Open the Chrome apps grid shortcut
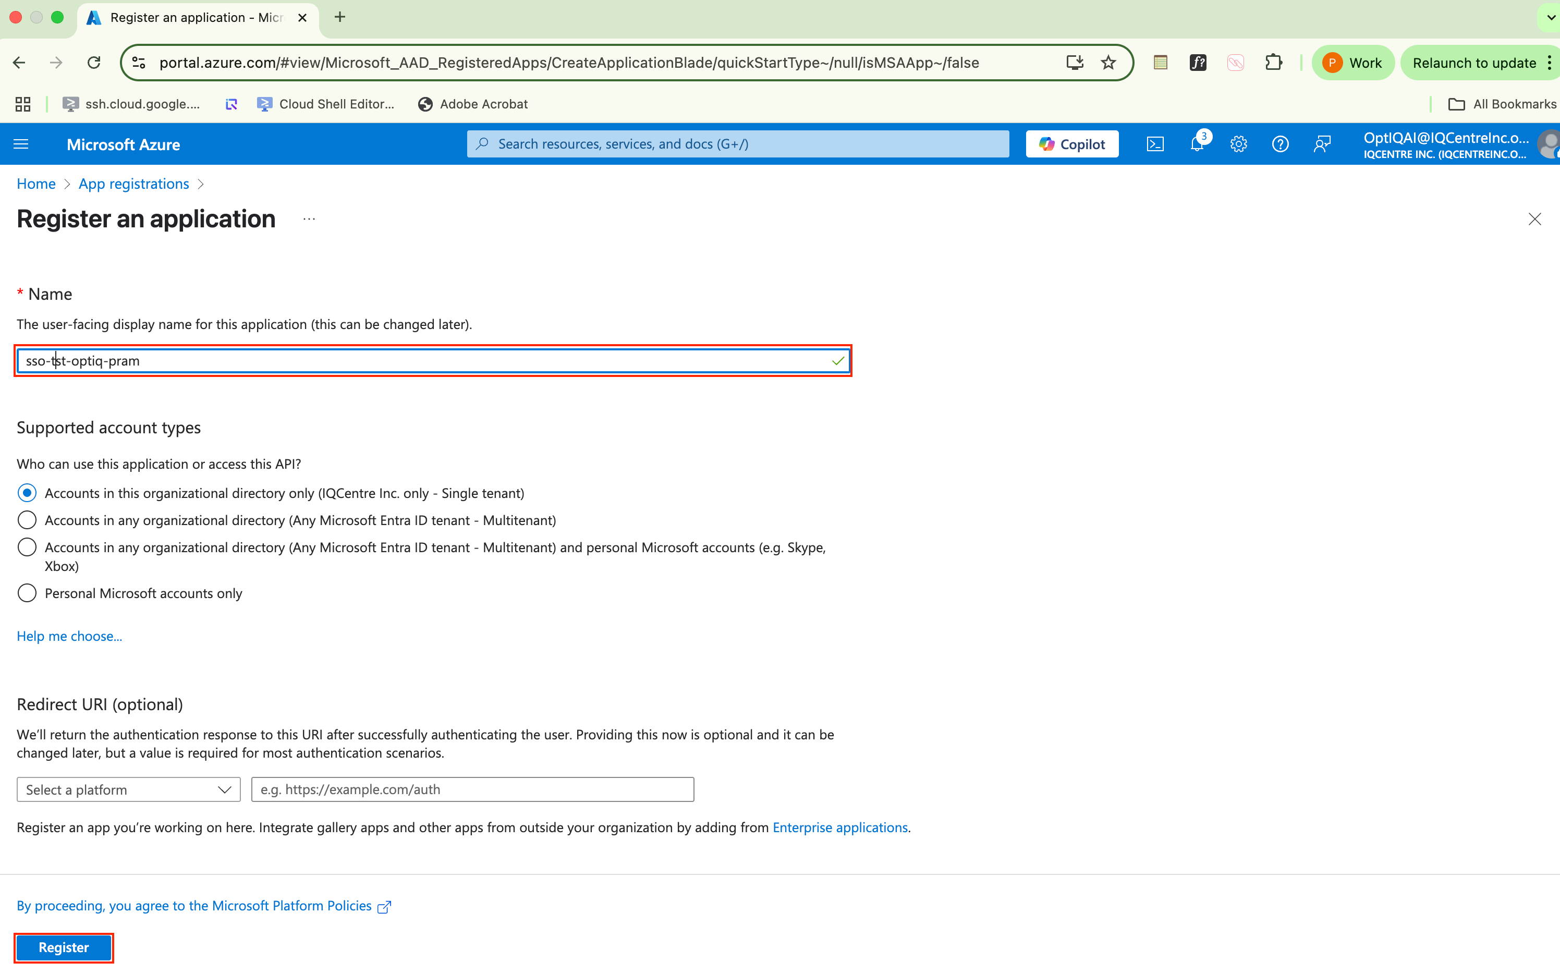 coord(23,104)
